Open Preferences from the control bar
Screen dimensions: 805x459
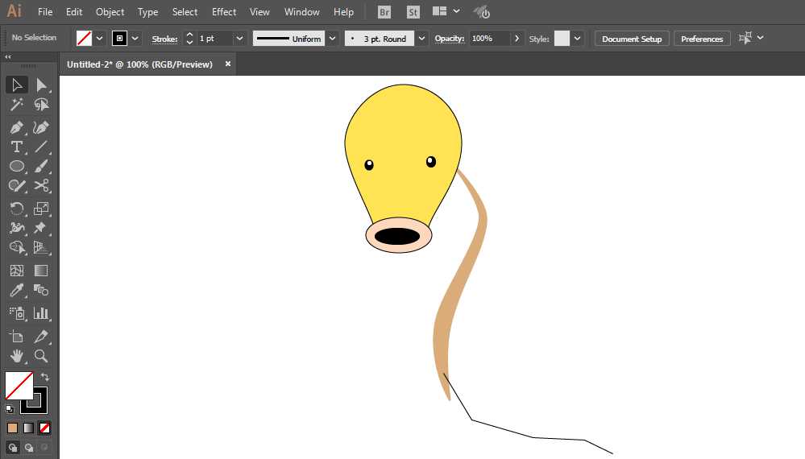(x=701, y=39)
